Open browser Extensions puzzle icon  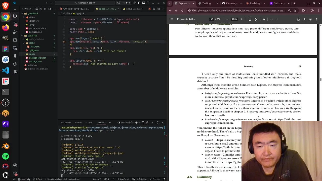(303, 11)
